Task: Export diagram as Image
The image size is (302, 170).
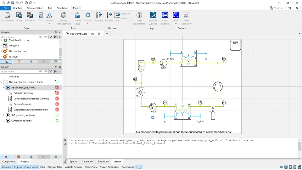Action: [x=19, y=17]
